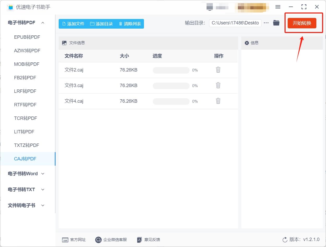
Task: Click the user avatar in title bar
Action: click(210, 7)
